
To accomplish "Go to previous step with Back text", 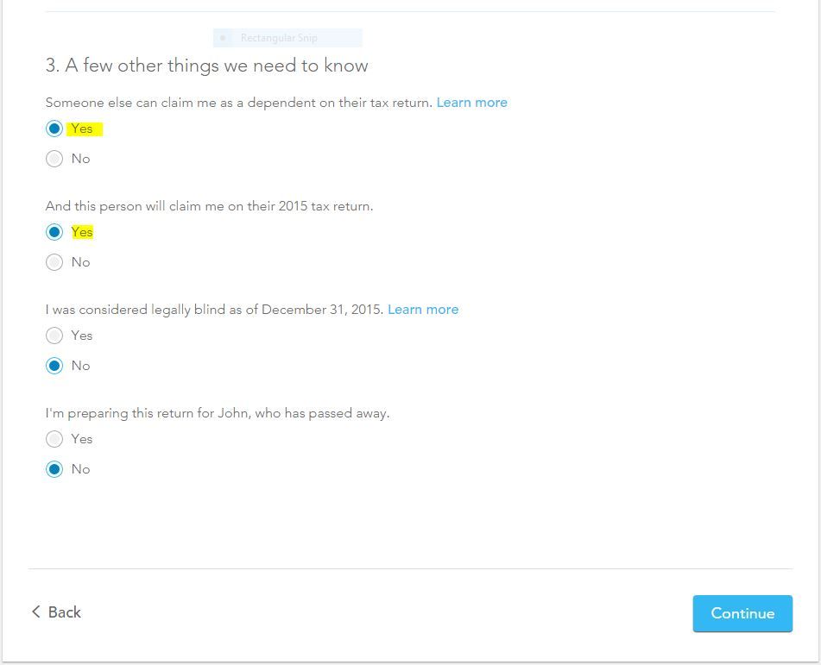I will coord(65,612).
